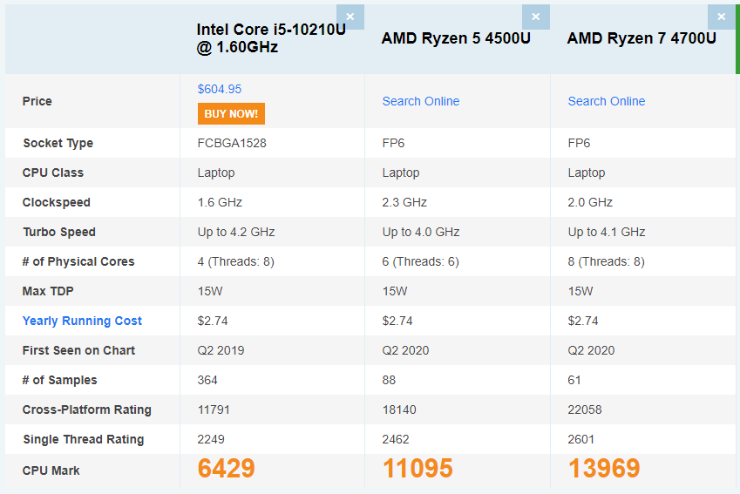The width and height of the screenshot is (740, 494).
Task: Click the FCBGA1528 socket type value
Action: point(232,143)
